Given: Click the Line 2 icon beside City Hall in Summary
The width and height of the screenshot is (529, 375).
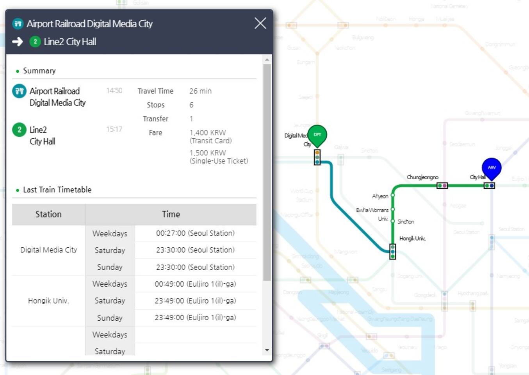Looking at the screenshot, I should [19, 130].
